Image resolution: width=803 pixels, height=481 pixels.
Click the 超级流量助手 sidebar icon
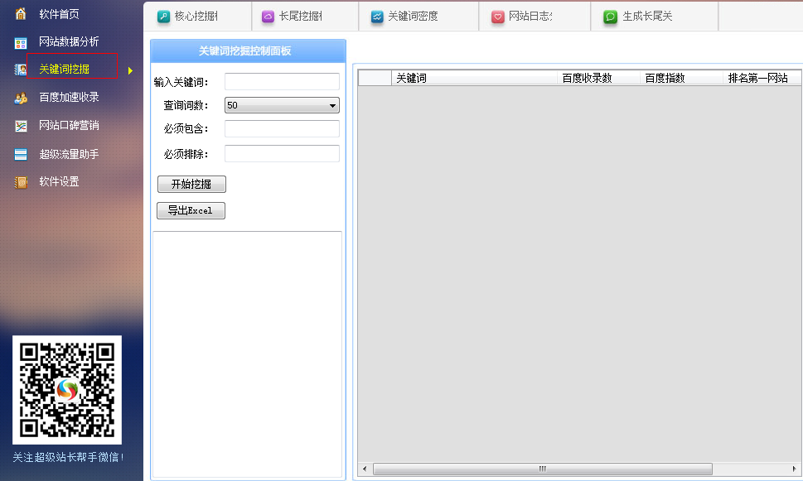coord(21,154)
